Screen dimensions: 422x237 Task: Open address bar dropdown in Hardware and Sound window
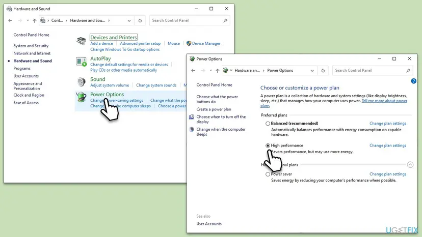pyautogui.click(x=129, y=20)
